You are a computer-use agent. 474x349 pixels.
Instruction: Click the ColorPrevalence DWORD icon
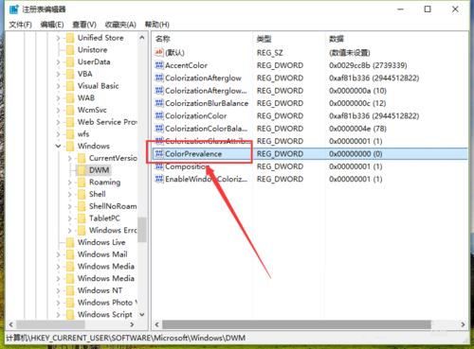click(159, 154)
